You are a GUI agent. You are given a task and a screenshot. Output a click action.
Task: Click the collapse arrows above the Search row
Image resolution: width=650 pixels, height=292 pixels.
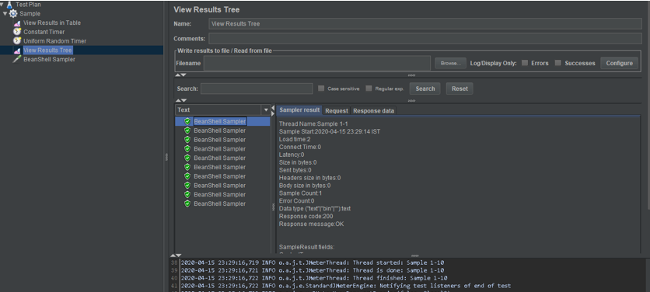[x=180, y=75]
